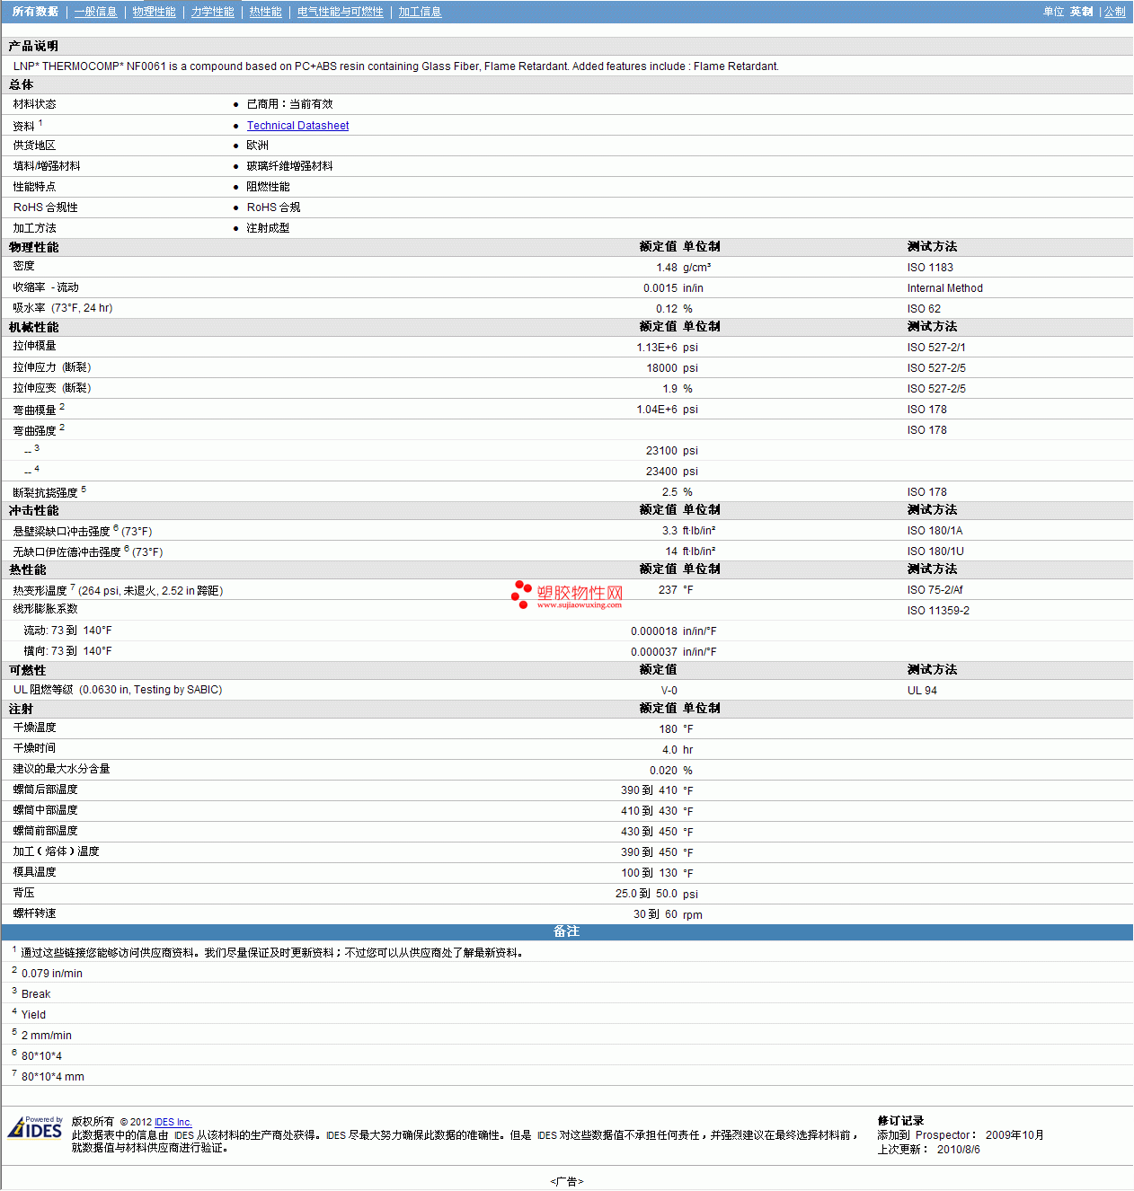The image size is (1134, 1191).
Task: Click the IDES logo icon
Action: (35, 1127)
